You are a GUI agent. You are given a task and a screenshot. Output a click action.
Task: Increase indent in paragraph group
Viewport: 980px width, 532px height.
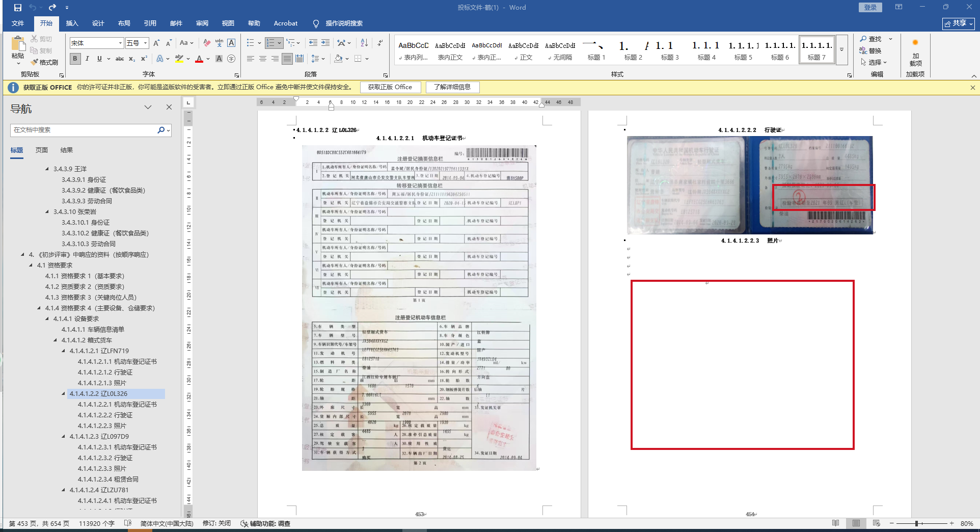[325, 43]
